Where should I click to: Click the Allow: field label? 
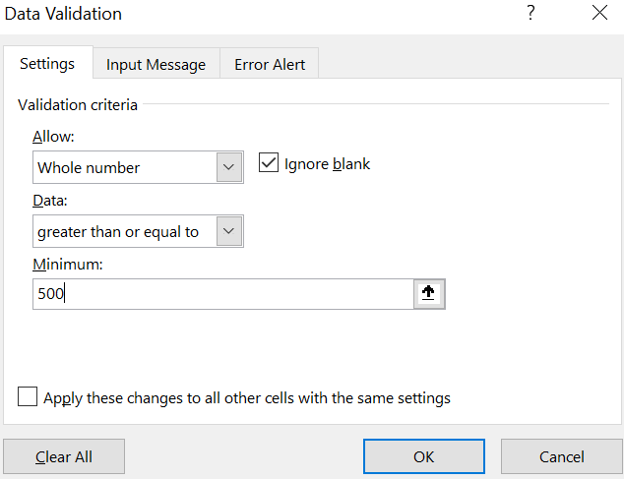tap(53, 136)
